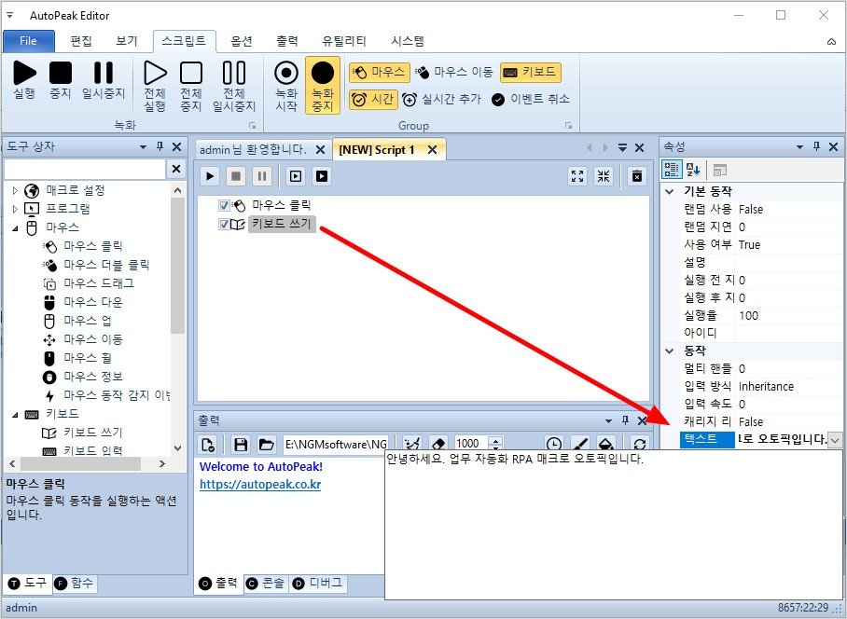The image size is (847, 619).
Task: Click the boxed outline play icon in editor toolbar
Action: click(296, 176)
